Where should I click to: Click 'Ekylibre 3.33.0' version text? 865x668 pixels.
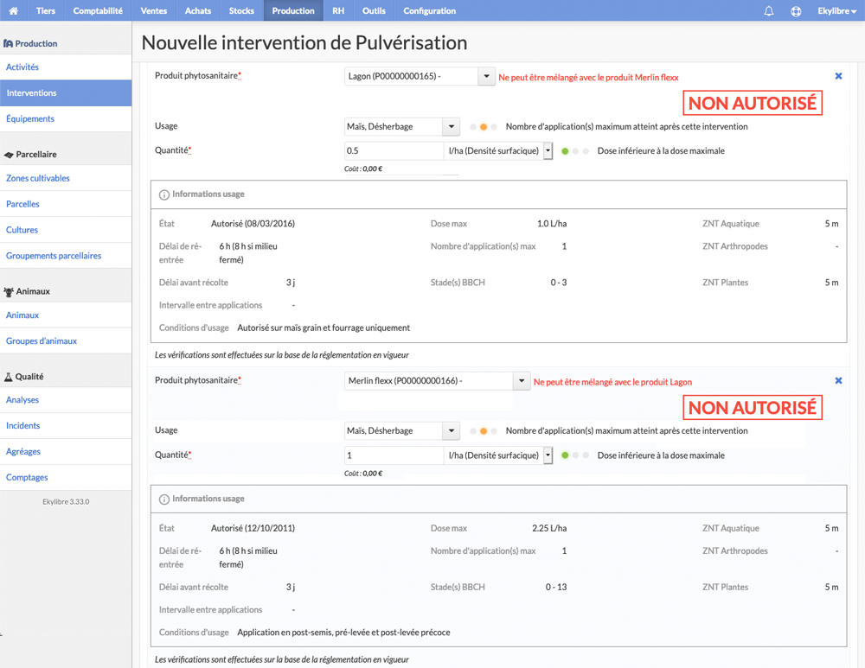66,501
